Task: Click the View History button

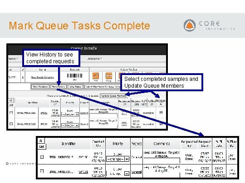Action: pyautogui.click(x=59, y=87)
